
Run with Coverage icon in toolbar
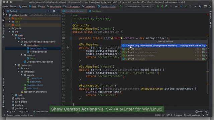pos(167,6)
